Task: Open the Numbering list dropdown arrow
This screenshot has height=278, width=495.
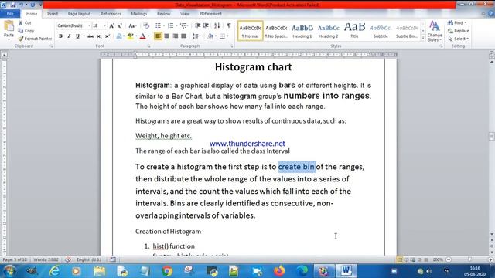Action: [x=176, y=25]
